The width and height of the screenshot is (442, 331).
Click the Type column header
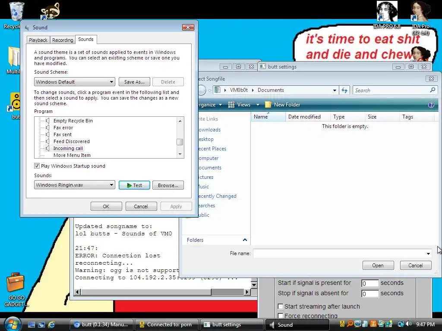[x=347, y=116]
